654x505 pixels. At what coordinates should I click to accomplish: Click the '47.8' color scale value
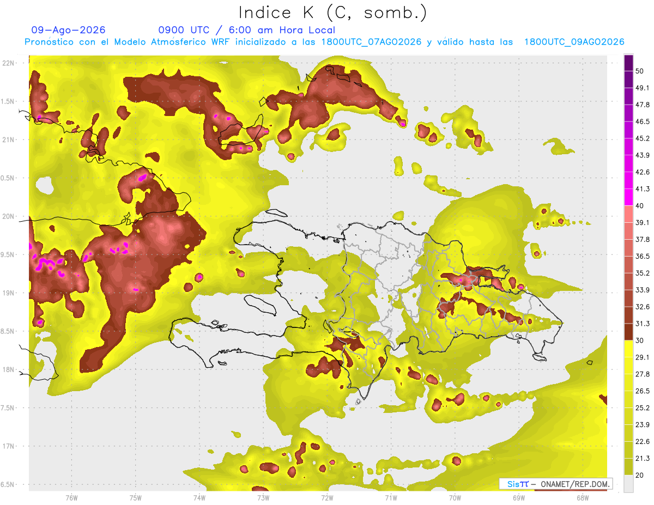(643, 105)
